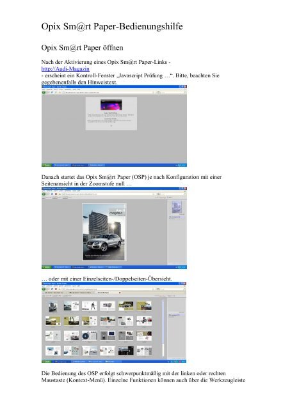Click the line beginning 'Die Bedienung des OSP erfolgt'
Screen dimensions: 290x409
pyautogui.click(x=133, y=373)
